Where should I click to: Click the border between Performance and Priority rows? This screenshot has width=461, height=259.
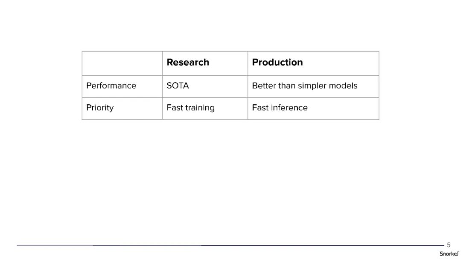(x=122, y=98)
